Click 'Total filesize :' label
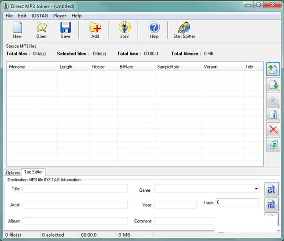The height and width of the screenshot is (241, 284). pyautogui.click(x=186, y=54)
